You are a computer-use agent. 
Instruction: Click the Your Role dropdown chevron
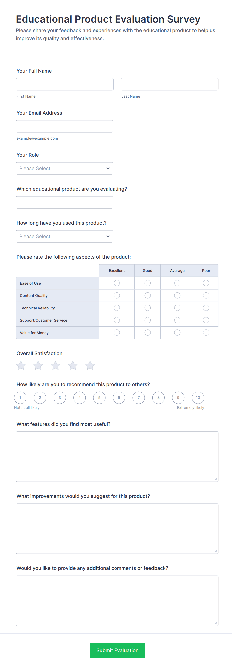click(x=108, y=168)
